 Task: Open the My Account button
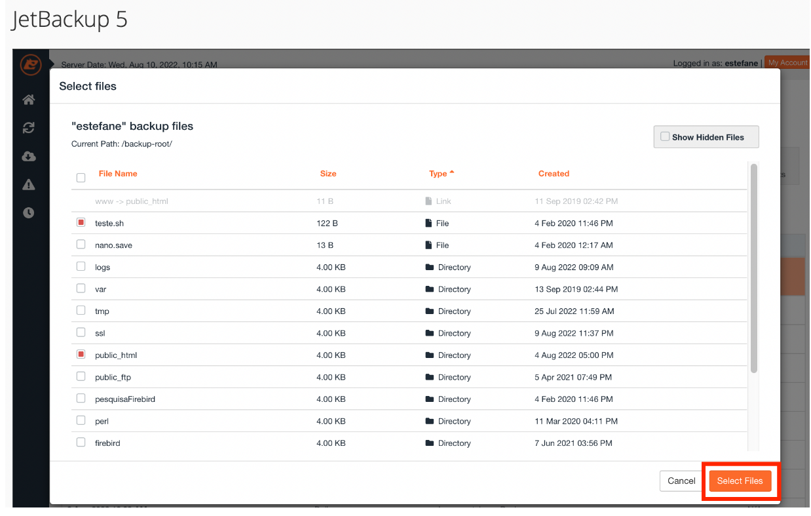(787, 63)
